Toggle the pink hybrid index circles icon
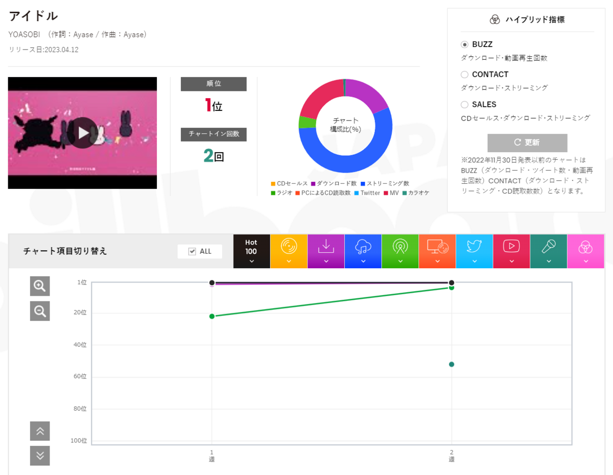Screen dimensions: 613x475 [x=585, y=247]
